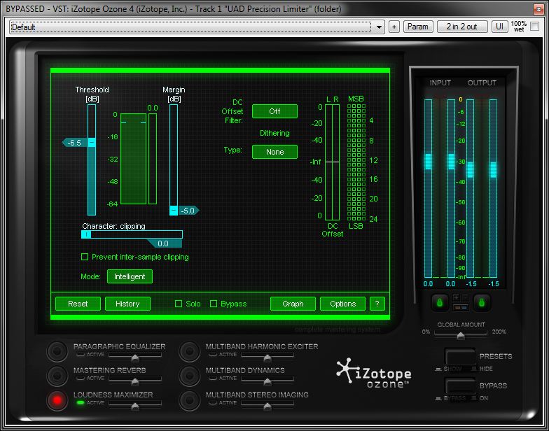
Task: Open the History panel
Action: click(x=127, y=304)
